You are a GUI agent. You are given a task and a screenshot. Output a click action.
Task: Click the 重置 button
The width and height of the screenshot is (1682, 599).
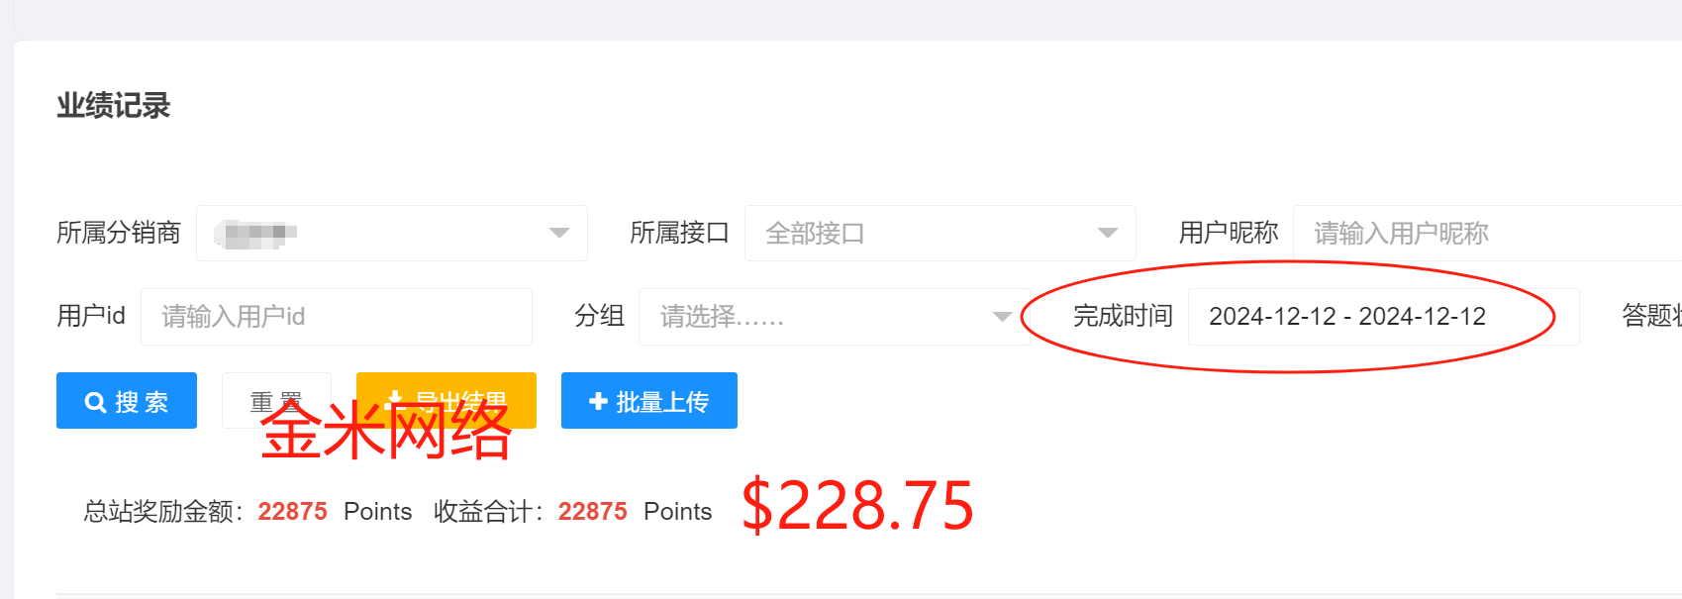click(x=276, y=401)
